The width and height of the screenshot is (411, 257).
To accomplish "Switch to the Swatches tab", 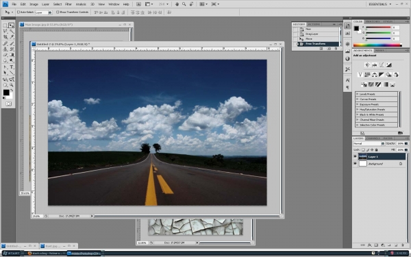I will [373, 21].
